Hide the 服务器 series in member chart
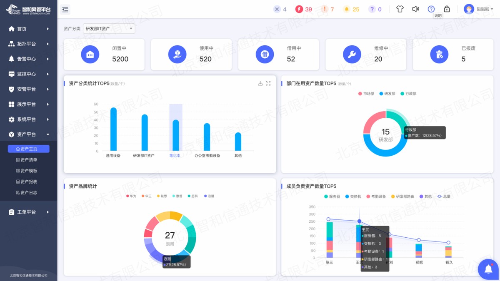500x281 pixels. pos(332,196)
